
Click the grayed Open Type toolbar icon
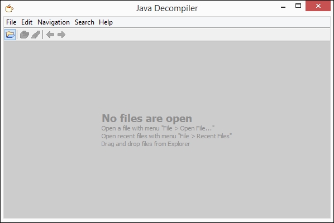24,35
